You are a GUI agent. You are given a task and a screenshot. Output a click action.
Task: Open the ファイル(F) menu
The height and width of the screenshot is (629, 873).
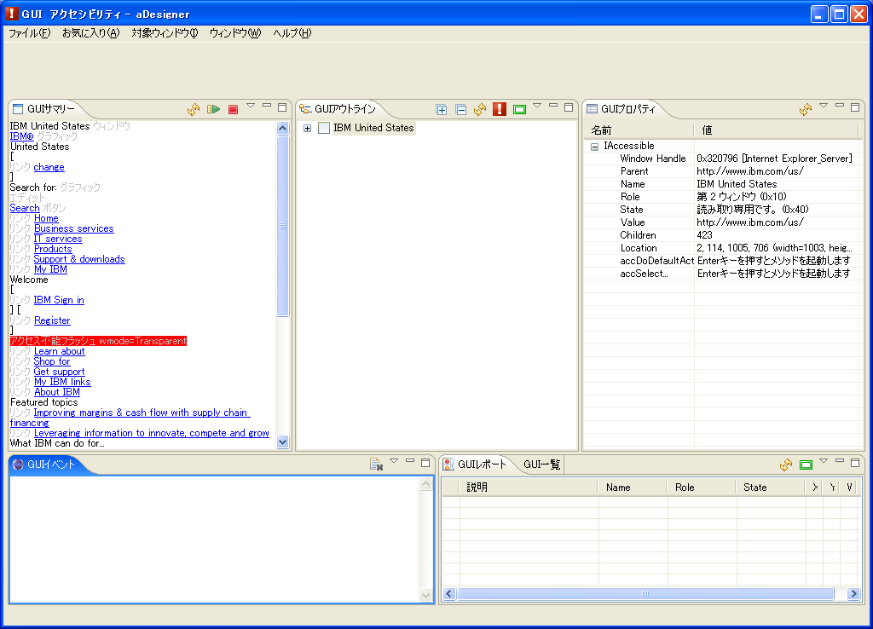[x=30, y=33]
